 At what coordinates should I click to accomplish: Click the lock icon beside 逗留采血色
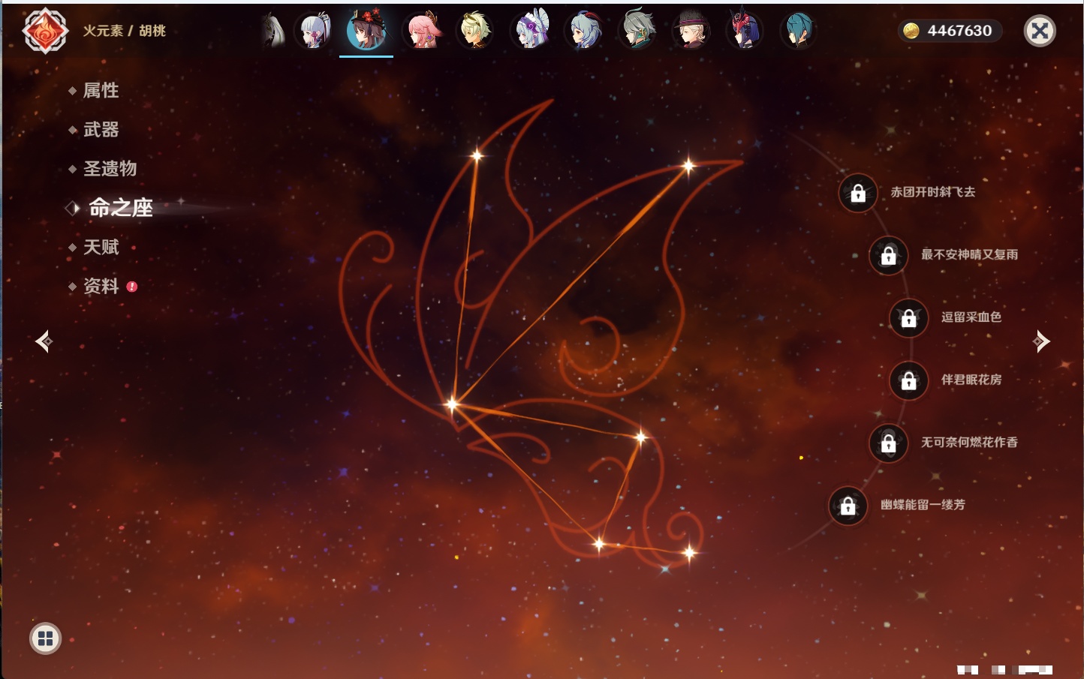pos(908,317)
